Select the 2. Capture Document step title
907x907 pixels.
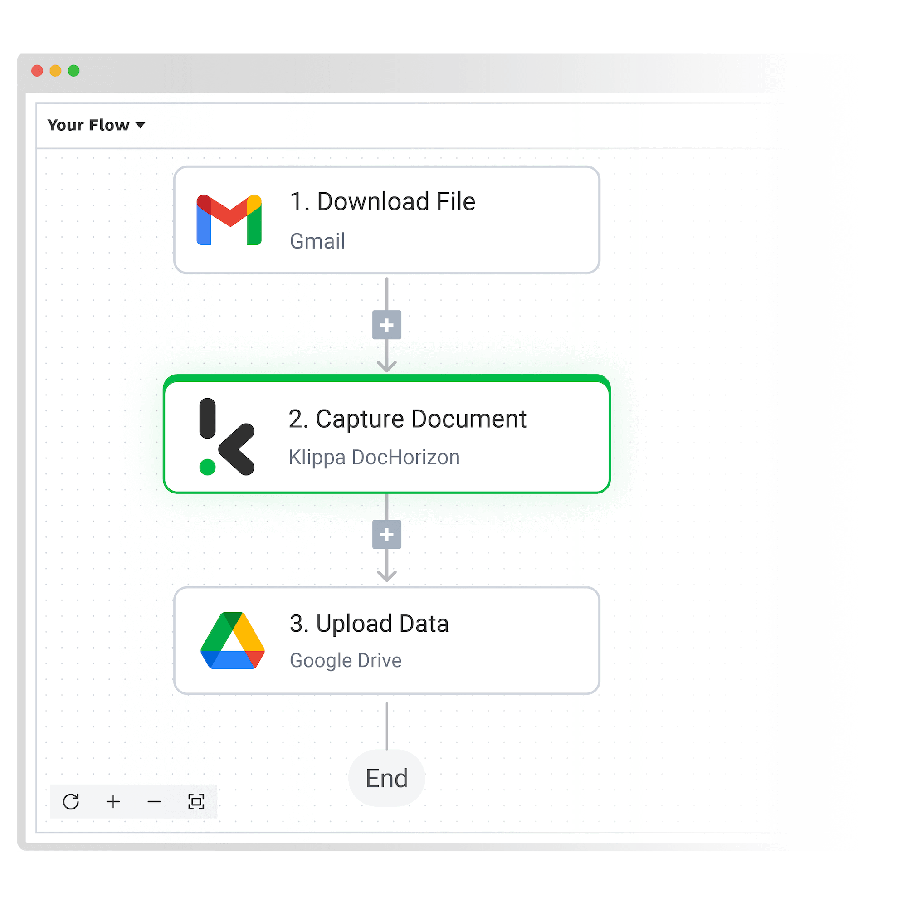coord(407,419)
